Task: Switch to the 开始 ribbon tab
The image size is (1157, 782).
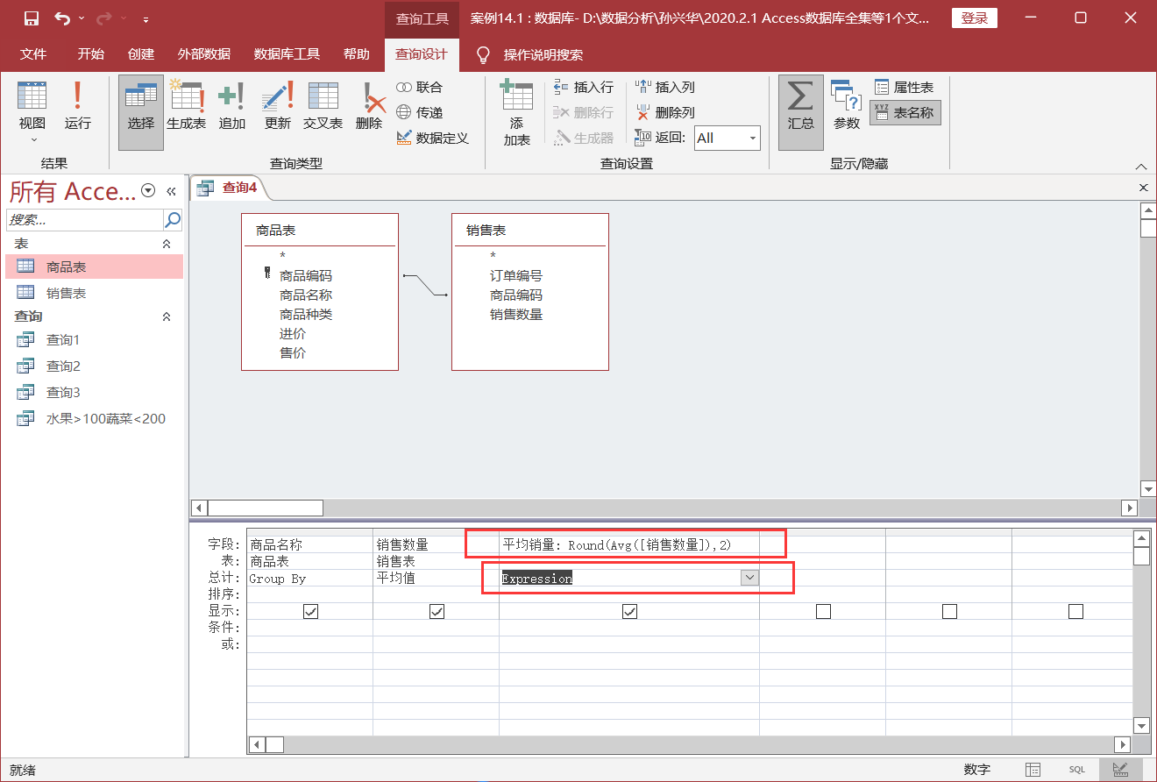Action: pos(90,54)
